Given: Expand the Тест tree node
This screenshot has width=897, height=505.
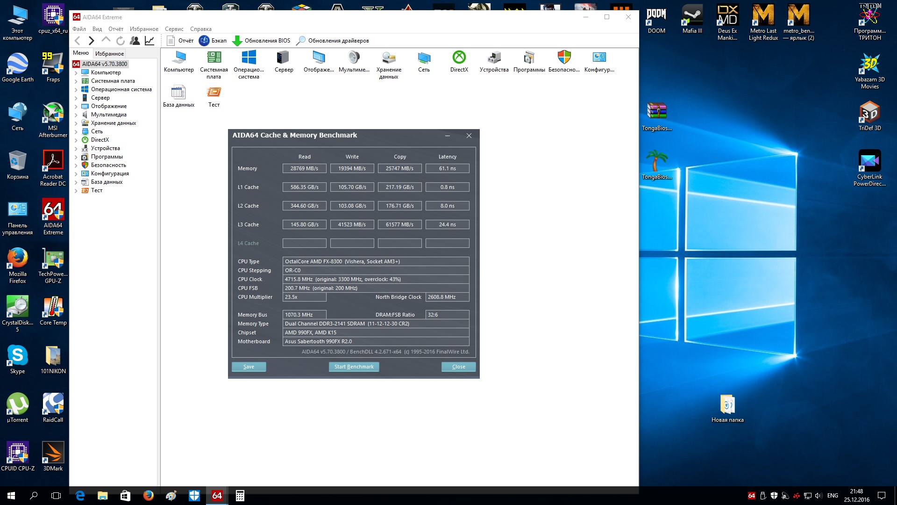Looking at the screenshot, I should click(x=76, y=191).
